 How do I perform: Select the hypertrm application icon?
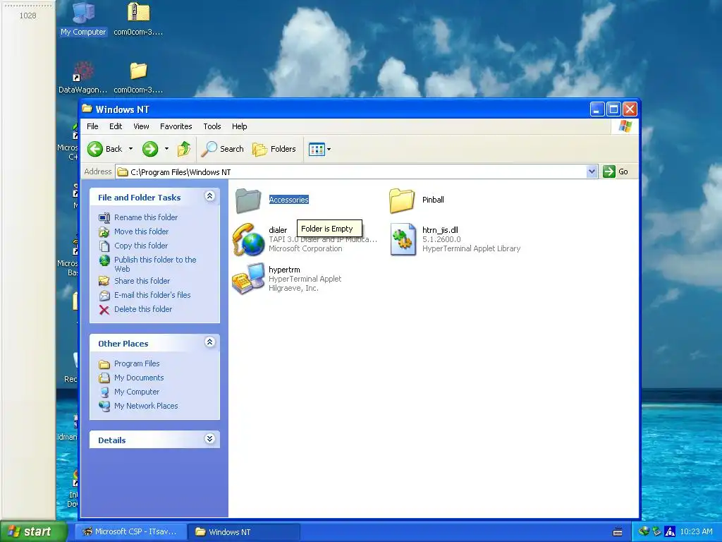[x=248, y=279]
